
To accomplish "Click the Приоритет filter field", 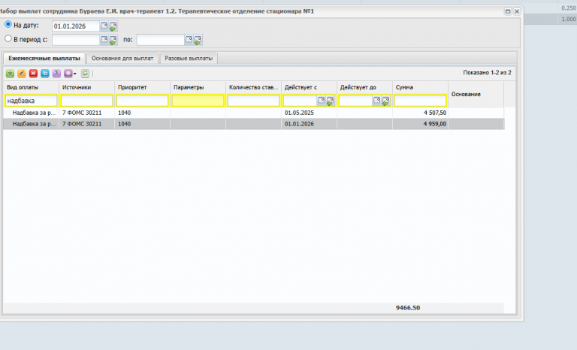I will point(143,101).
